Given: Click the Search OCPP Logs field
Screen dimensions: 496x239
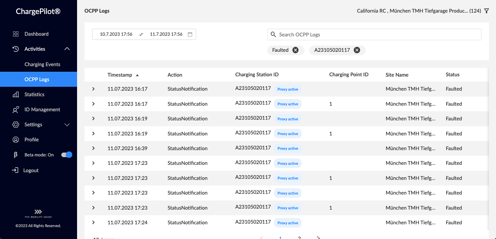Looking at the screenshot, I should [374, 35].
